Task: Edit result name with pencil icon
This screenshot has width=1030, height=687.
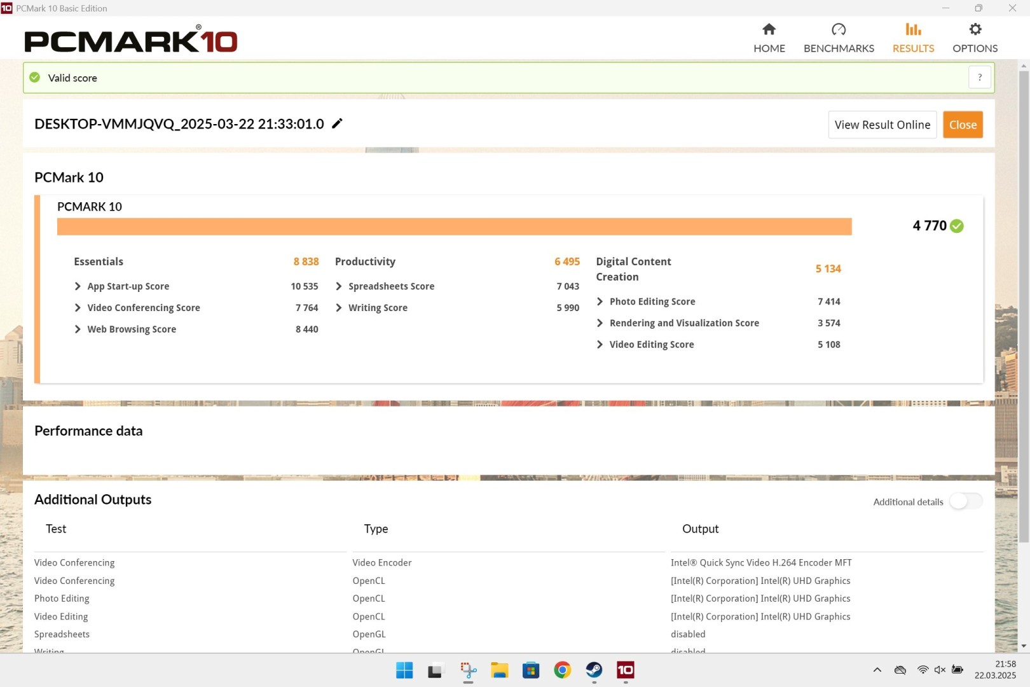Action: (337, 123)
